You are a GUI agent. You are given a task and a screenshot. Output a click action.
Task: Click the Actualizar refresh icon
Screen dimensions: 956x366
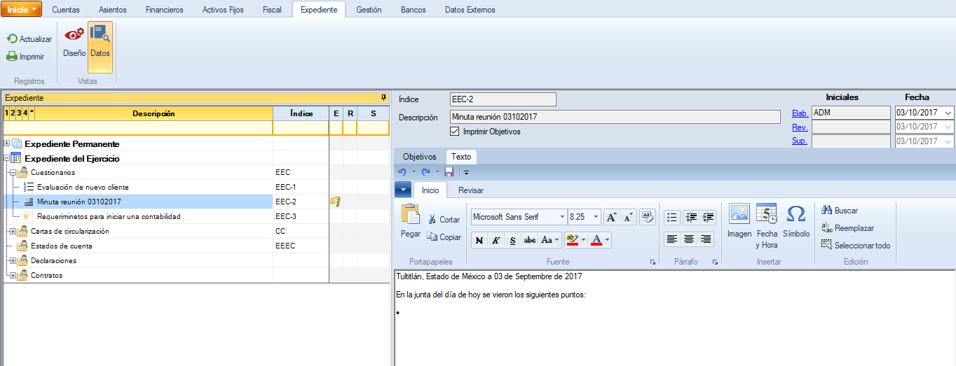(12, 39)
